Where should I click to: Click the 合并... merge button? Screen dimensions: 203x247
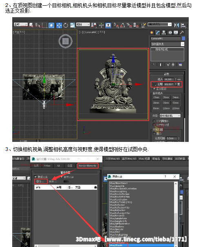tap(53, 182)
